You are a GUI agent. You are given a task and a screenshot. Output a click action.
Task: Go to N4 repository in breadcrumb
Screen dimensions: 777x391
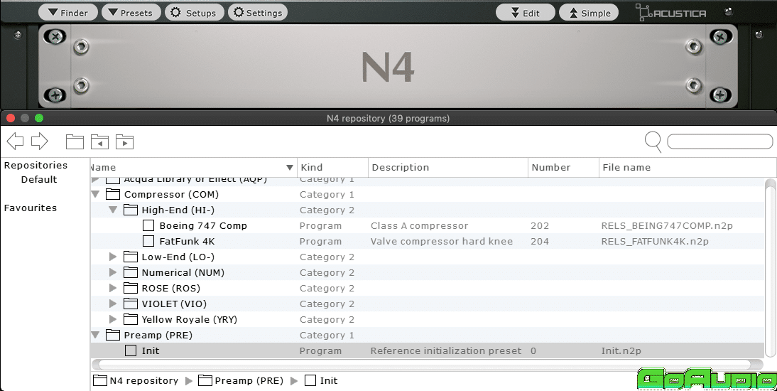[x=136, y=380]
